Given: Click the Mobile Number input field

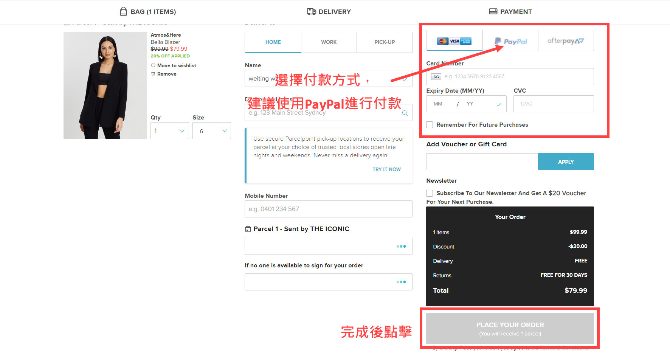Looking at the screenshot, I should pos(328,209).
